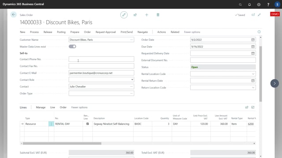The image size is (282, 158).
Task: Click the Contact Phone No. field
Action: click(101, 59)
